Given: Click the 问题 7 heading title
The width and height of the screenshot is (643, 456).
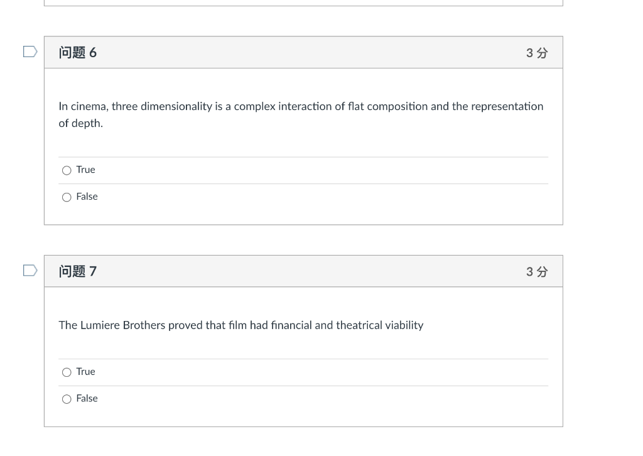Looking at the screenshot, I should 77,271.
